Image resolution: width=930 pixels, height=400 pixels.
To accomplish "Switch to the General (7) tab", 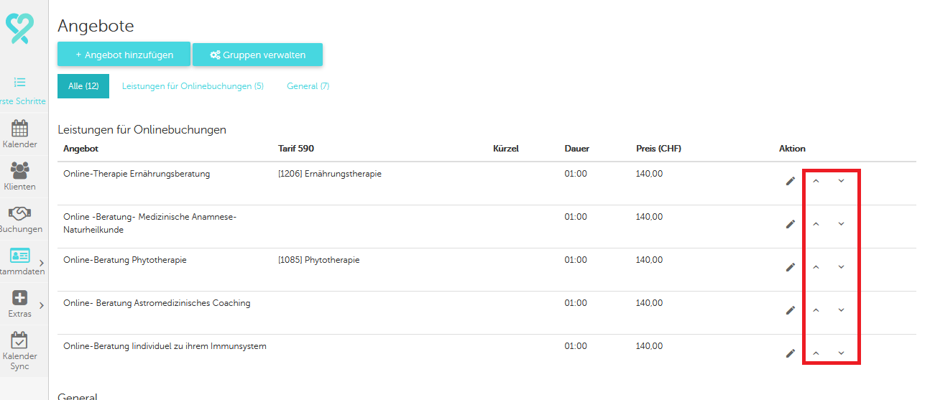I will coord(308,86).
